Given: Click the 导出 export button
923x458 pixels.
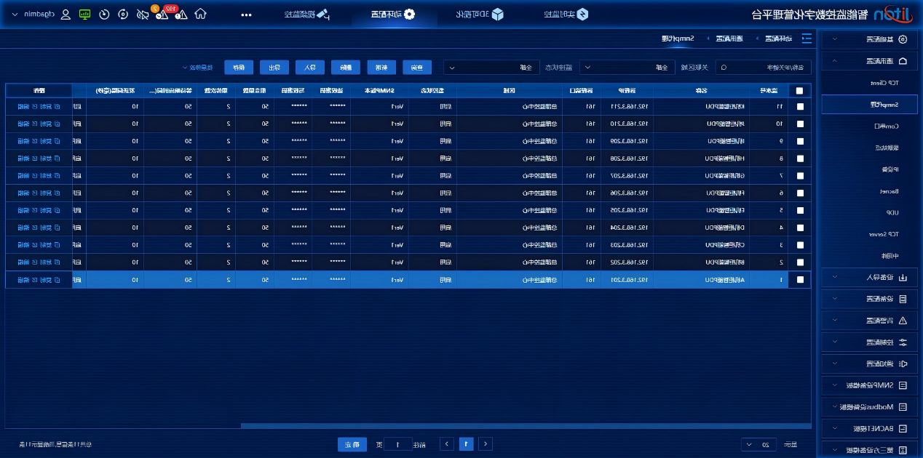Looking at the screenshot, I should point(274,67).
